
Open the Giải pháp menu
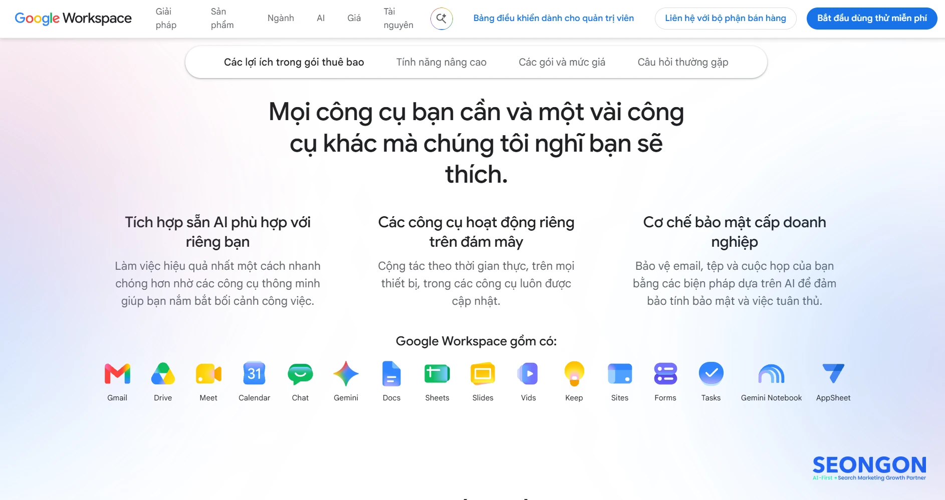pyautogui.click(x=166, y=19)
